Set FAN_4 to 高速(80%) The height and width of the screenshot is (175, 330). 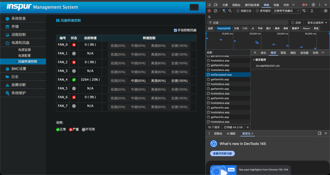tap(159, 81)
